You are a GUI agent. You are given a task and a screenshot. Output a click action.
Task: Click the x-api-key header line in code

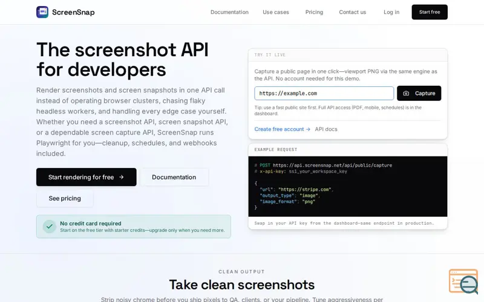(x=301, y=172)
